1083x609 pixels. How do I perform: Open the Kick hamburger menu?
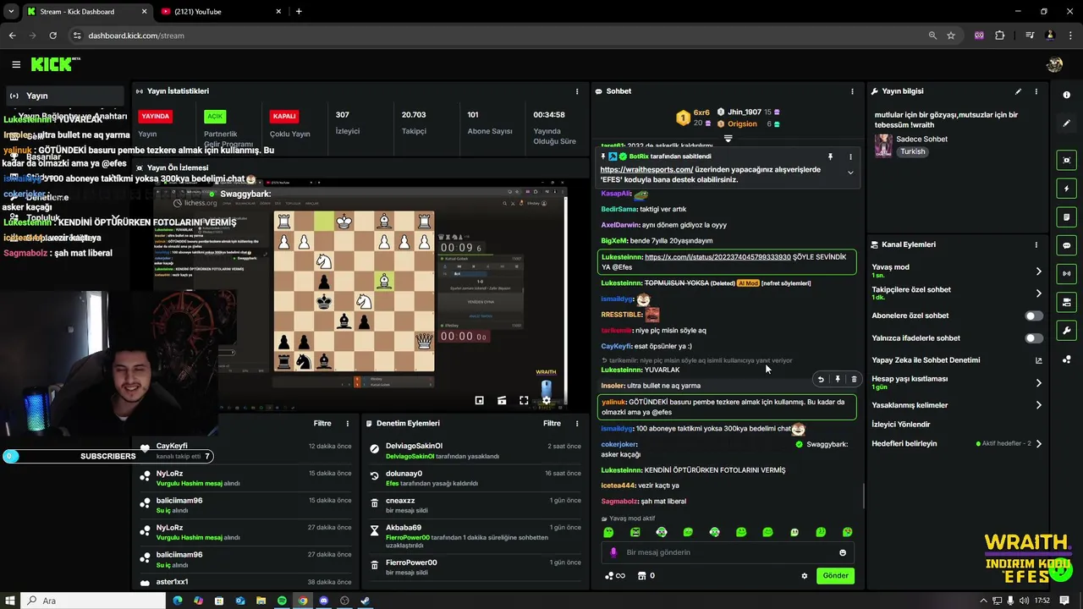click(x=16, y=64)
